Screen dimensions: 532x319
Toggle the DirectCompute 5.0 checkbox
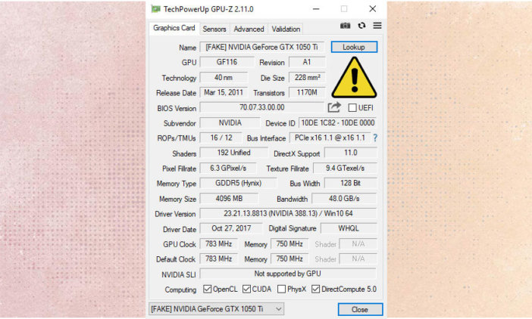315,290
